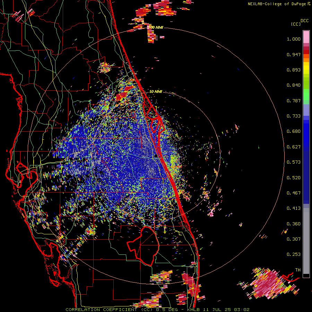Click the TH threshold label
This screenshot has height=312, width=312.
298,270
